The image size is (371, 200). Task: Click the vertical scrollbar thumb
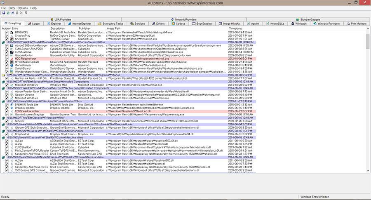tap(368, 41)
